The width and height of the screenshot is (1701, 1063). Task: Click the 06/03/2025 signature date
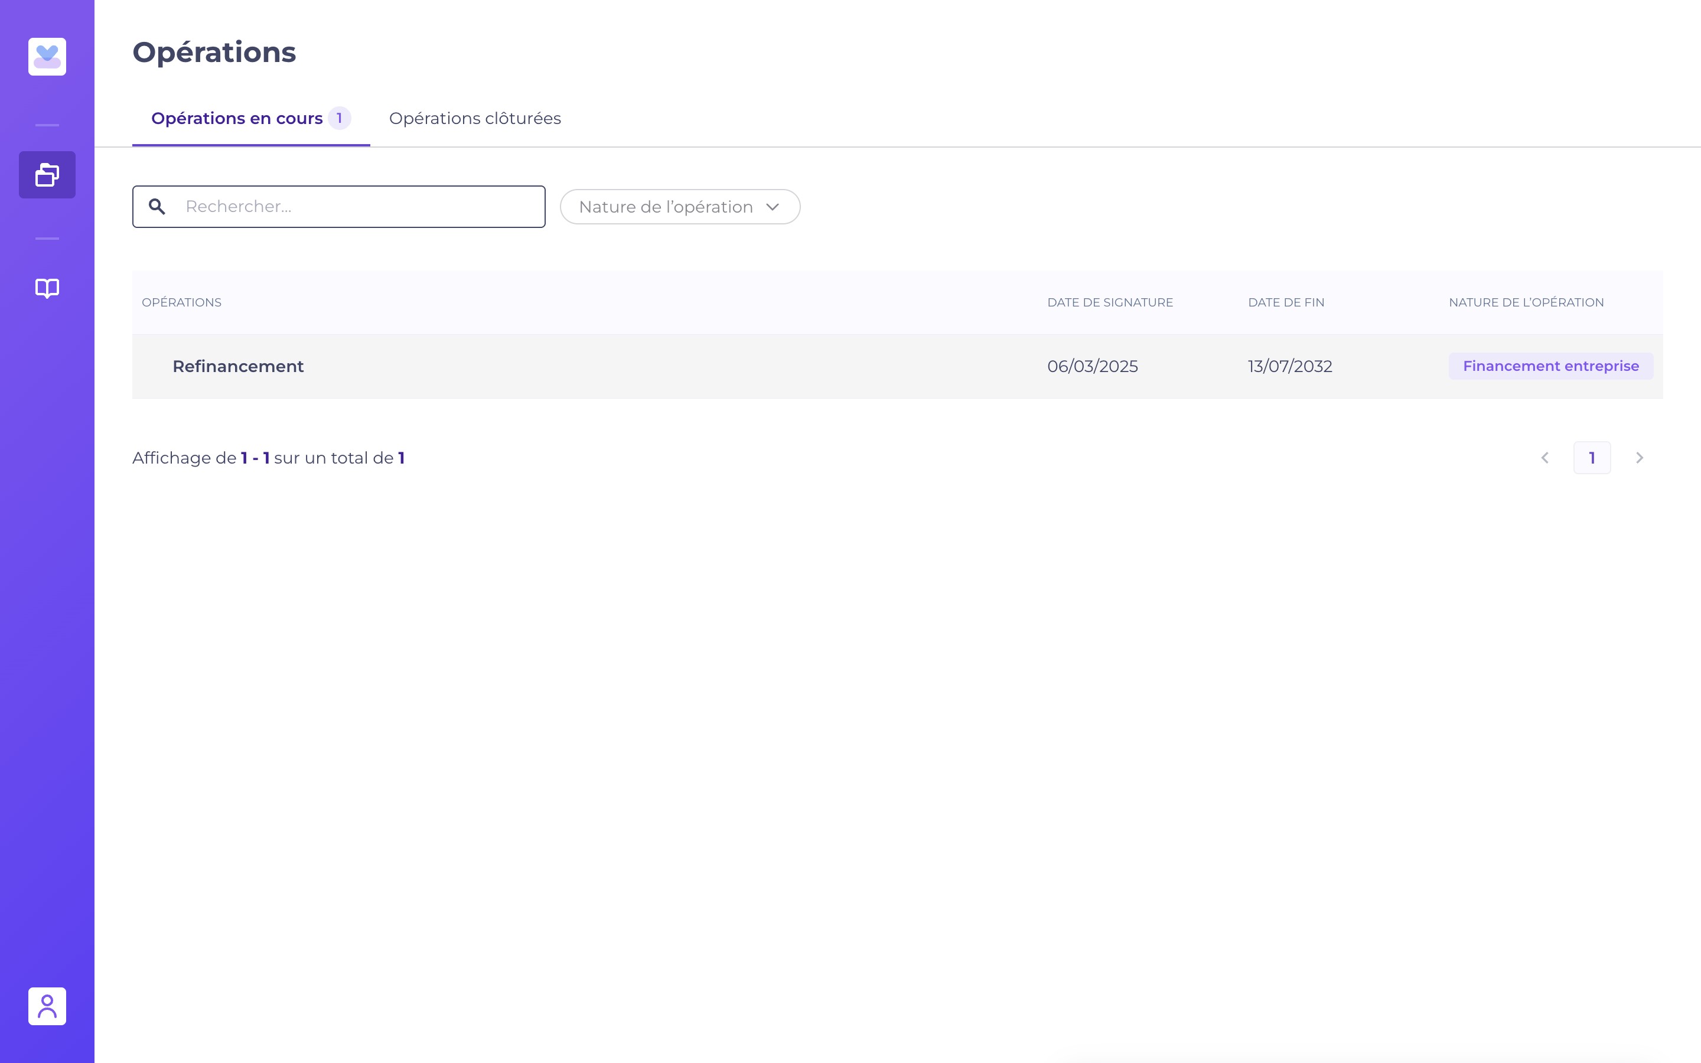(1092, 366)
